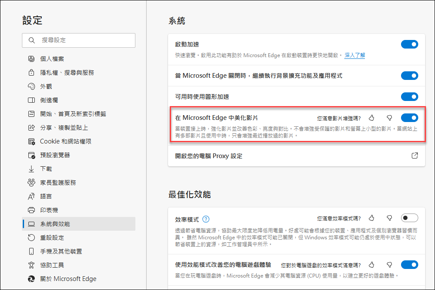The width and height of the screenshot is (435, 290).
Task: Give thumbs down for 效率模式
Action: tap(389, 218)
